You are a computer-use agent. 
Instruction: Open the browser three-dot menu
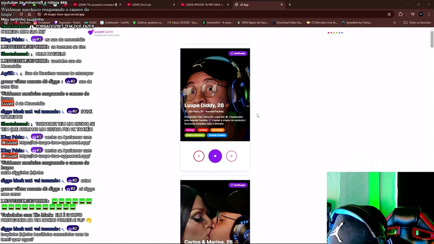[x=429, y=14]
